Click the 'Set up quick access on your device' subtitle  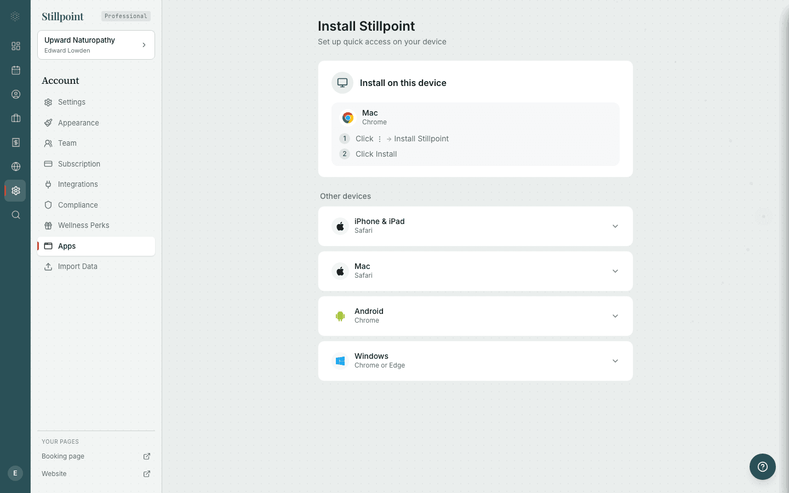tap(382, 42)
